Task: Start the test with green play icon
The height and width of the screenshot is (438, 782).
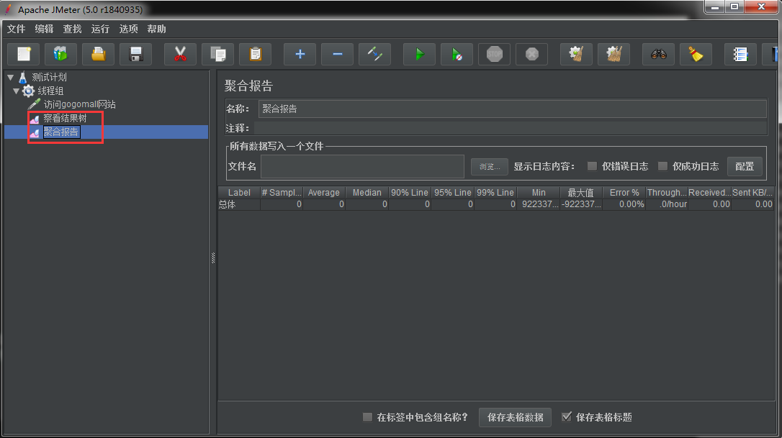Action: (x=419, y=54)
